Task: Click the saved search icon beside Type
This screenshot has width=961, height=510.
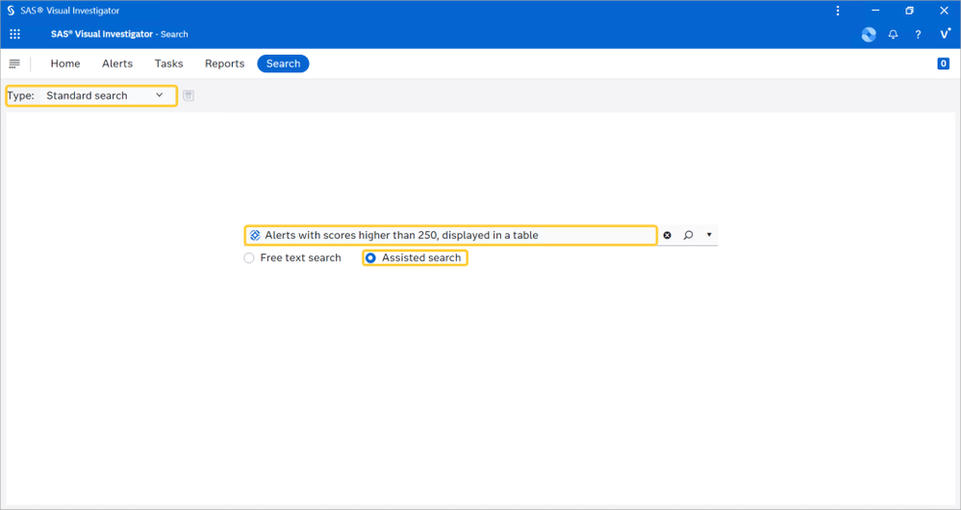Action: click(x=189, y=95)
